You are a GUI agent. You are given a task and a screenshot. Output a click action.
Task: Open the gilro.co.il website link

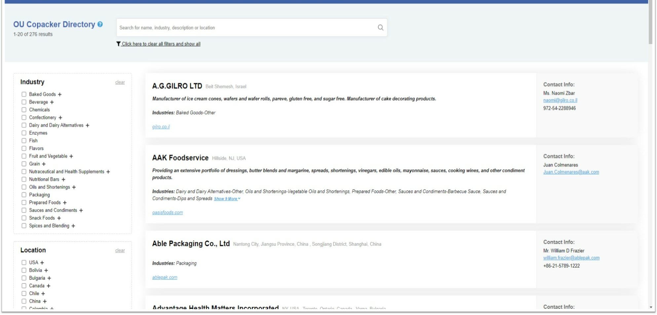pos(161,127)
